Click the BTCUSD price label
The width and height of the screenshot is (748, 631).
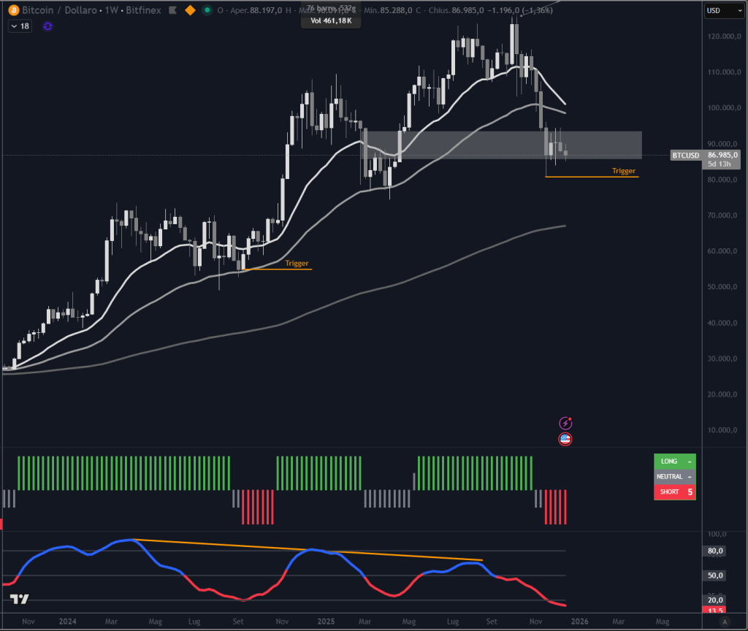(685, 155)
